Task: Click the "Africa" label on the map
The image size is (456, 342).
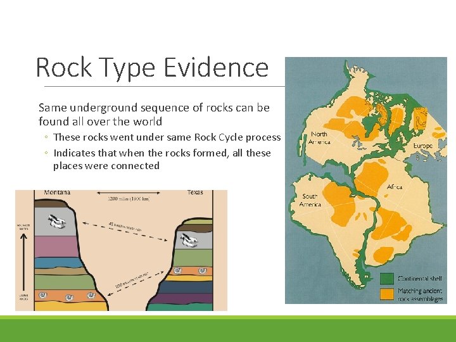Action: [x=395, y=187]
